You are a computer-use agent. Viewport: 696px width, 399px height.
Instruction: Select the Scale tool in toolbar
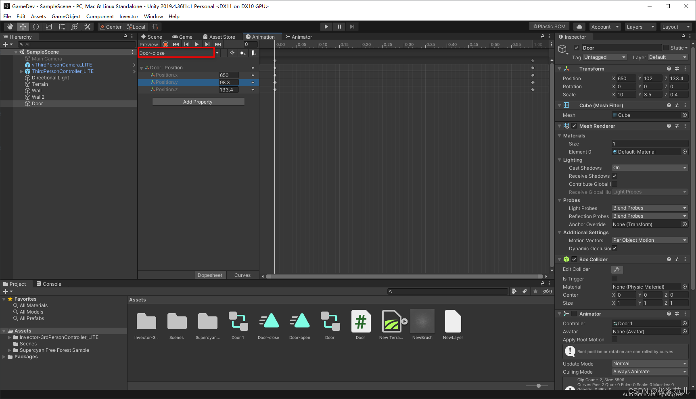coord(49,27)
